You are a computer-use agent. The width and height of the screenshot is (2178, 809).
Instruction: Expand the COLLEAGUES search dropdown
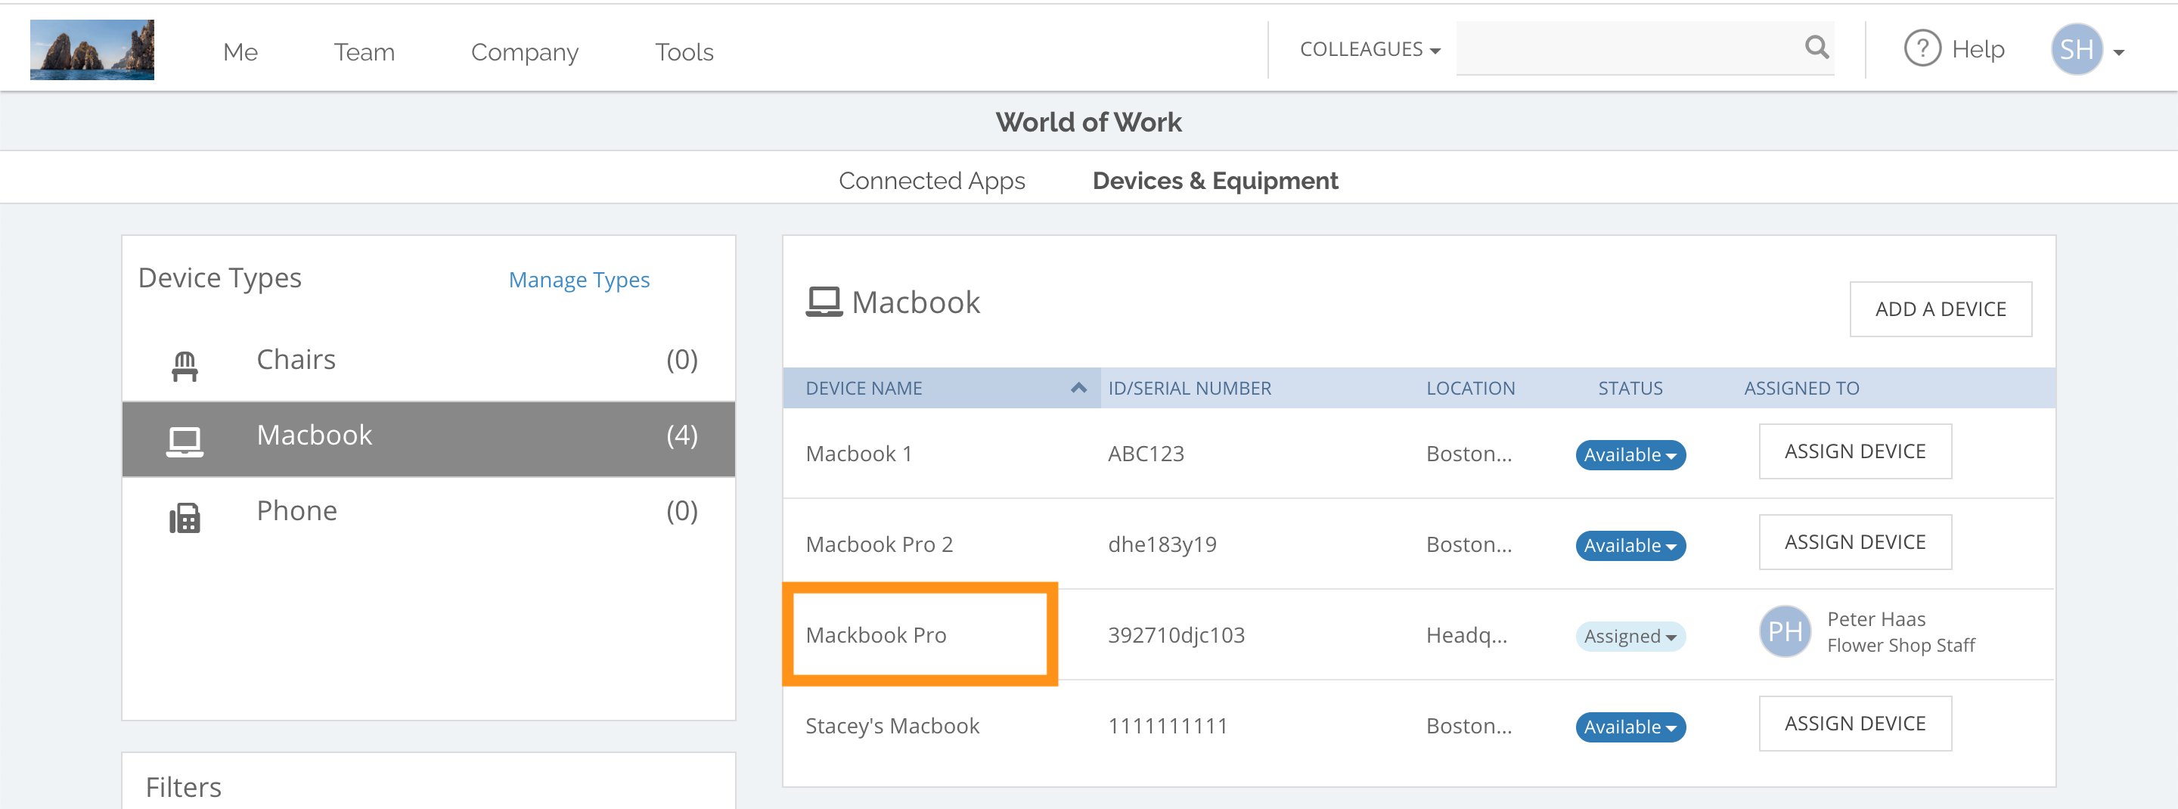[x=1370, y=49]
